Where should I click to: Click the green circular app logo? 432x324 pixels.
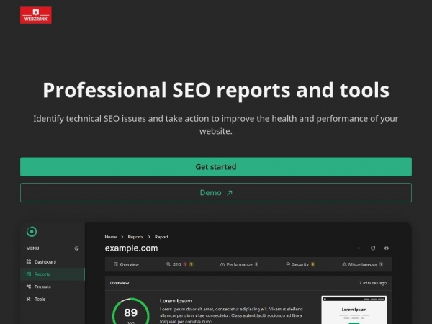click(32, 232)
